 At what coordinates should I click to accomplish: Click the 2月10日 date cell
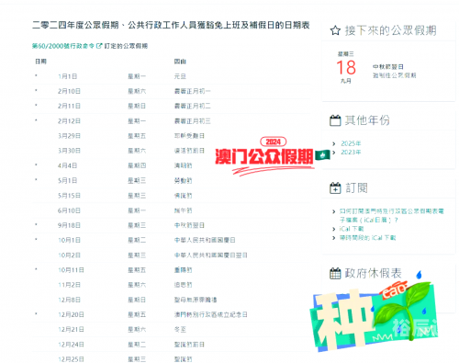click(x=69, y=91)
